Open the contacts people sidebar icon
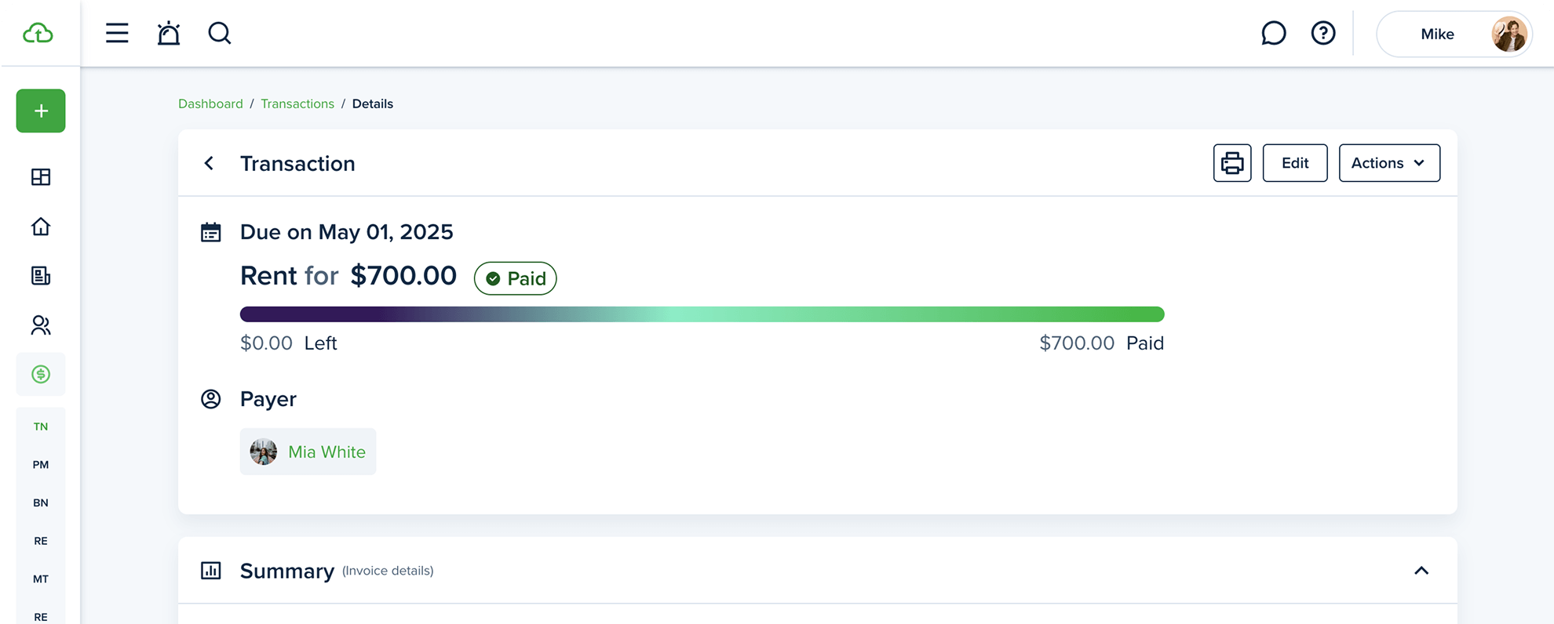Viewport: 1554px width, 624px height. point(41,325)
